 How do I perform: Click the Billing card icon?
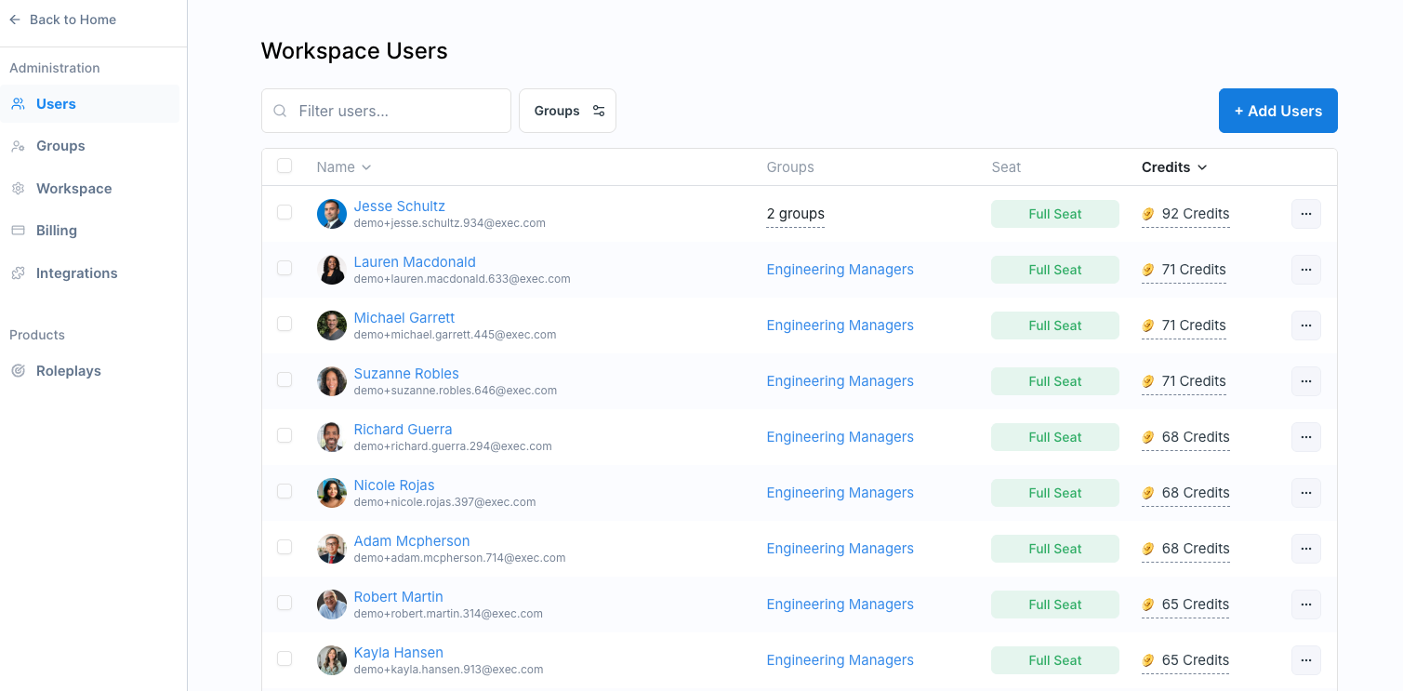point(18,231)
